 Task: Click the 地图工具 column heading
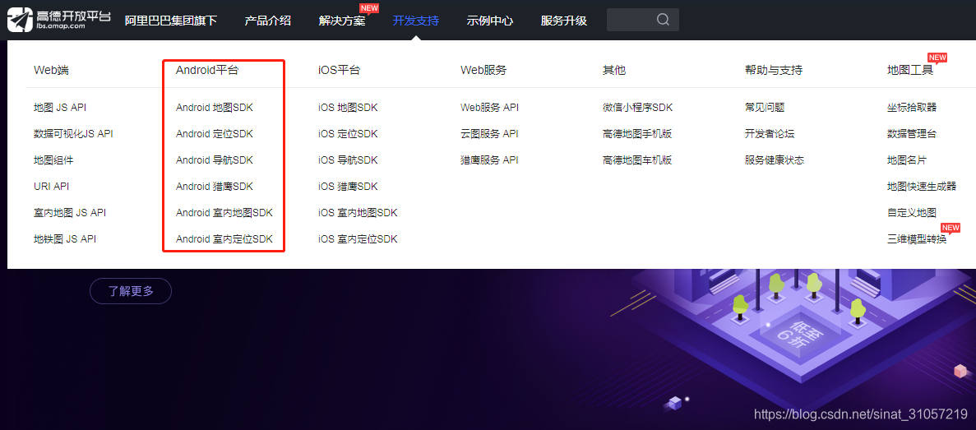[911, 71]
